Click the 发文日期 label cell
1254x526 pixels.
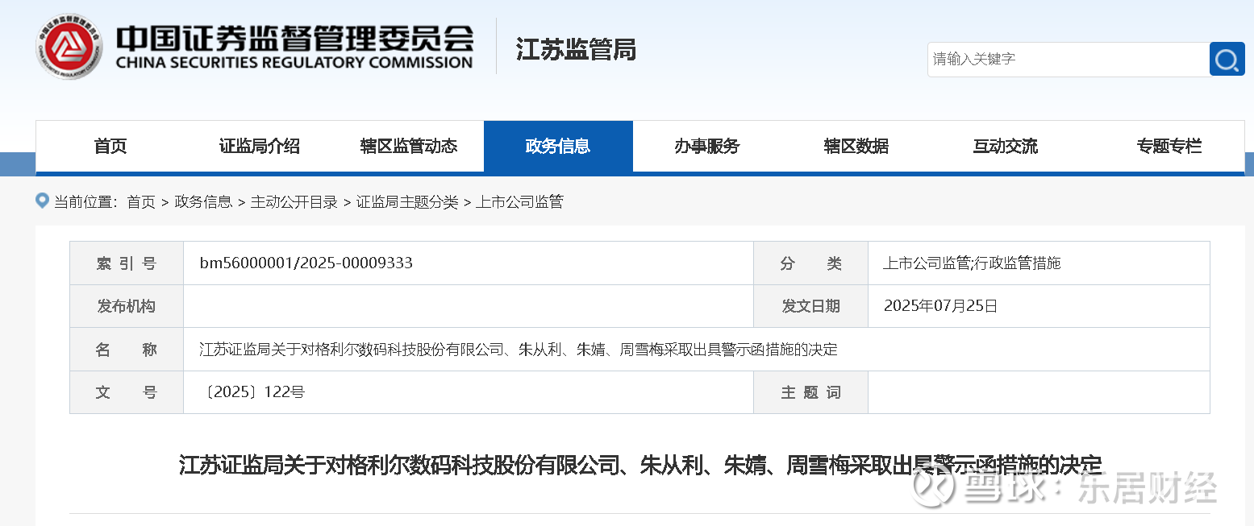(x=810, y=306)
